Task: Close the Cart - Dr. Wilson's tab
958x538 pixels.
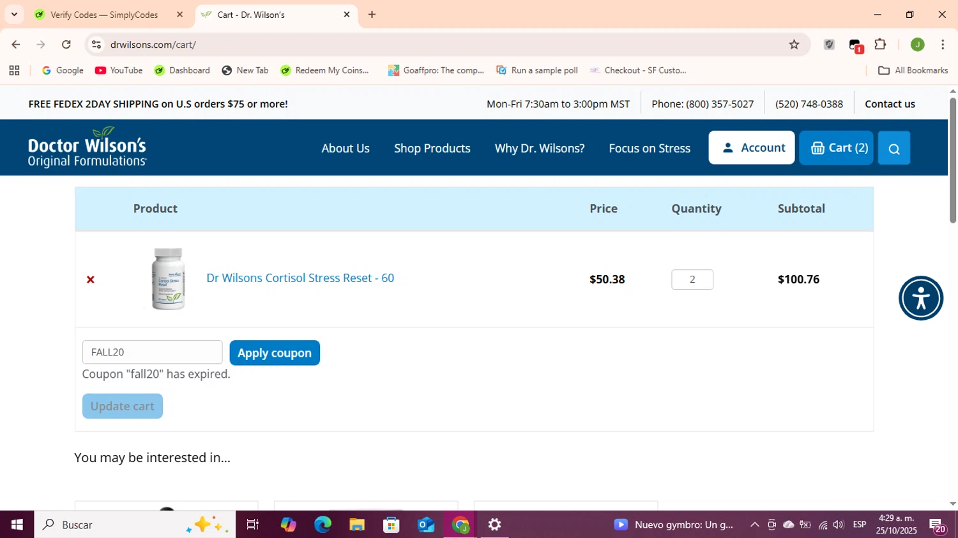Action: (x=347, y=14)
